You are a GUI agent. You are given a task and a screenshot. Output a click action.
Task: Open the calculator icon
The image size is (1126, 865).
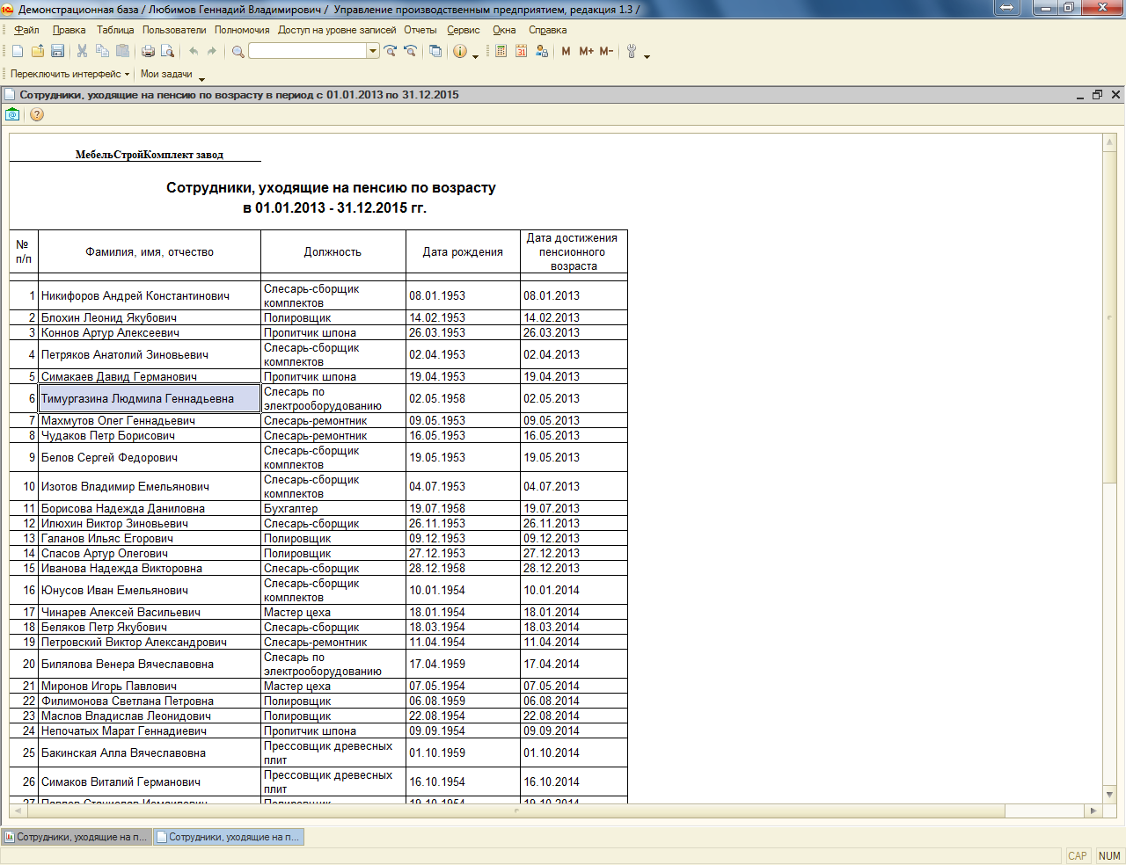click(501, 52)
